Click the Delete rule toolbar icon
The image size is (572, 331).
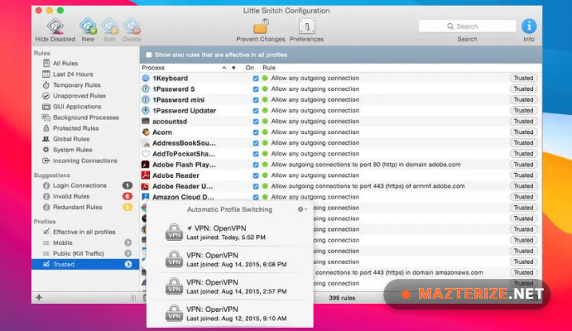pos(132,26)
